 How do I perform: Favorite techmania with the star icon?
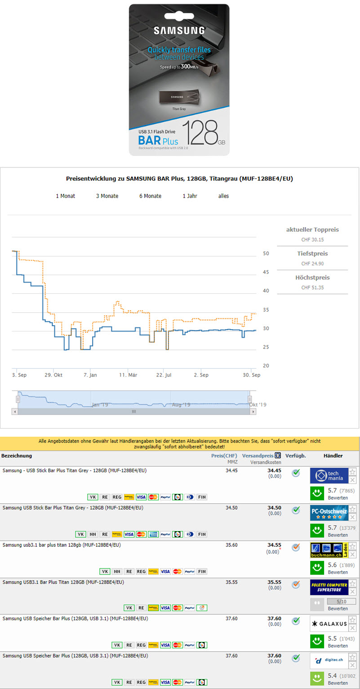pos(352,472)
